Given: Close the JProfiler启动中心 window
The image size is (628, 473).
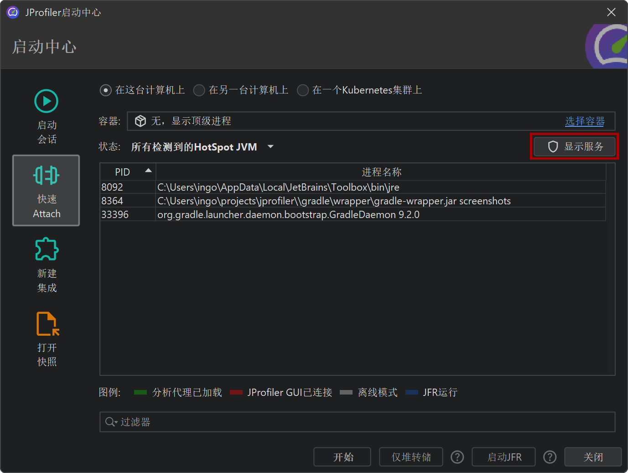Looking at the screenshot, I should pyautogui.click(x=611, y=12).
